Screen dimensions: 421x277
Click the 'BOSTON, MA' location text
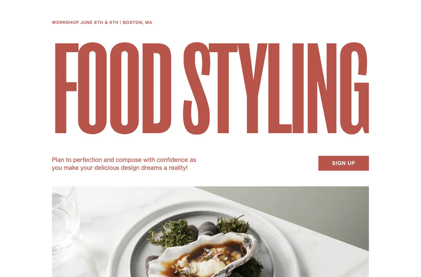coord(137,22)
